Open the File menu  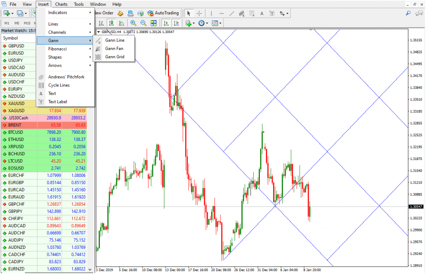click(x=13, y=4)
